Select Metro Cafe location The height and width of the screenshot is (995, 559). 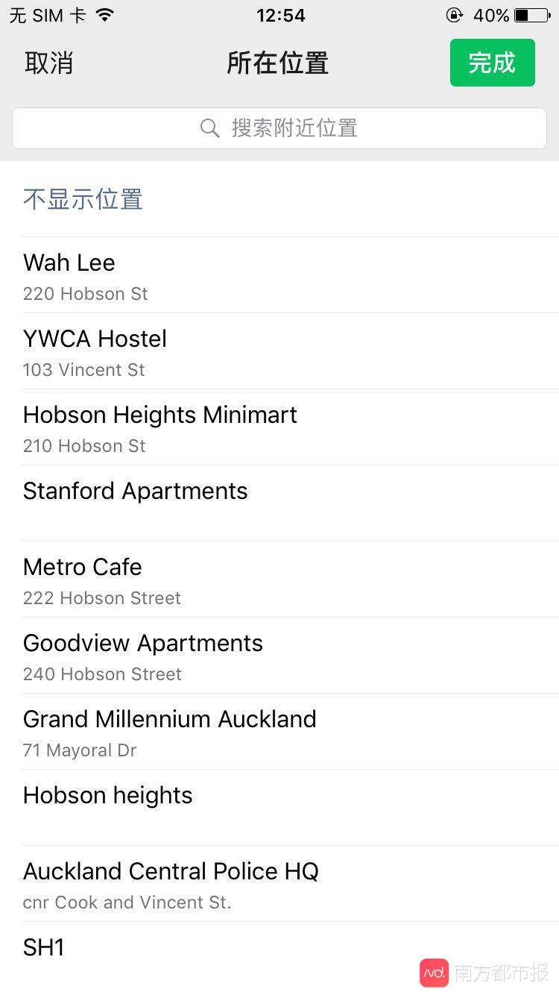pyautogui.click(x=279, y=580)
